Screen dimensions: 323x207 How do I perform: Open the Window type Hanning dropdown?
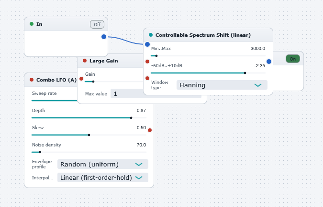point(222,85)
